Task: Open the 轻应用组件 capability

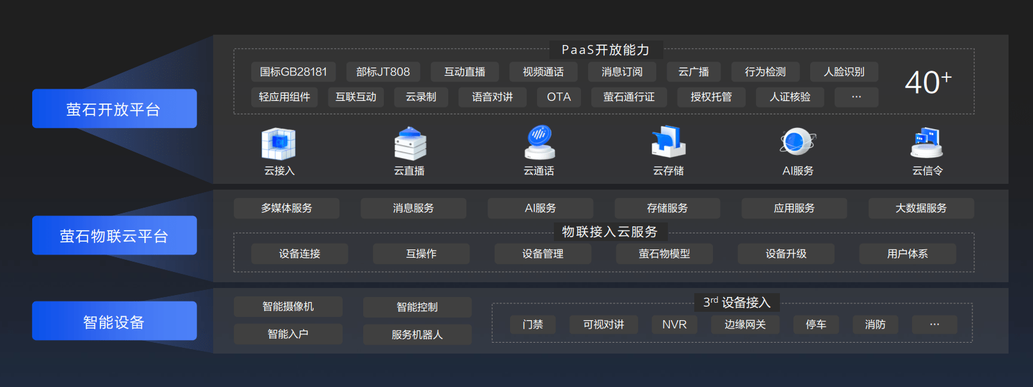Action: [x=284, y=97]
